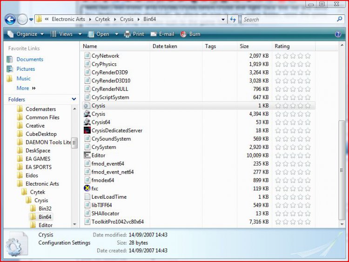Select the Editor application icon

87,155
